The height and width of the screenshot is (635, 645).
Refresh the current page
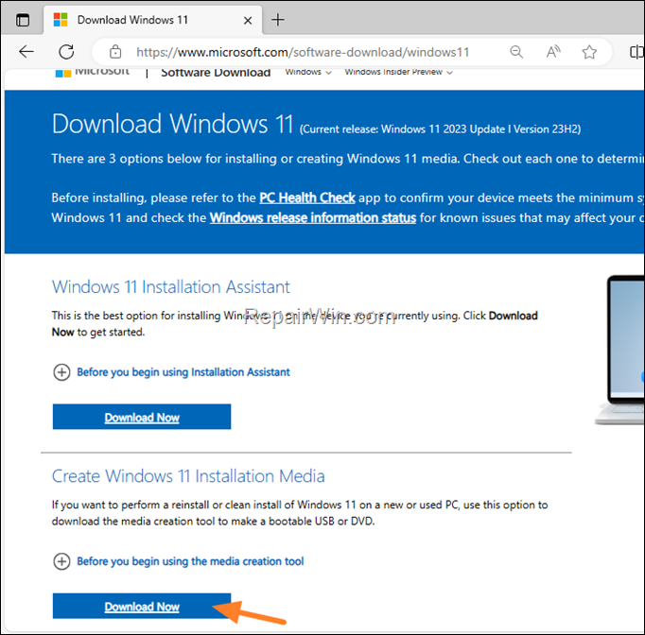(66, 52)
